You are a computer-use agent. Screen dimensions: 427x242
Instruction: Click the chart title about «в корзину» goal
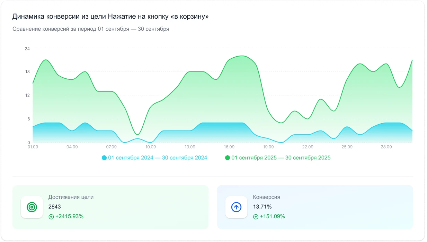pyautogui.click(x=110, y=17)
